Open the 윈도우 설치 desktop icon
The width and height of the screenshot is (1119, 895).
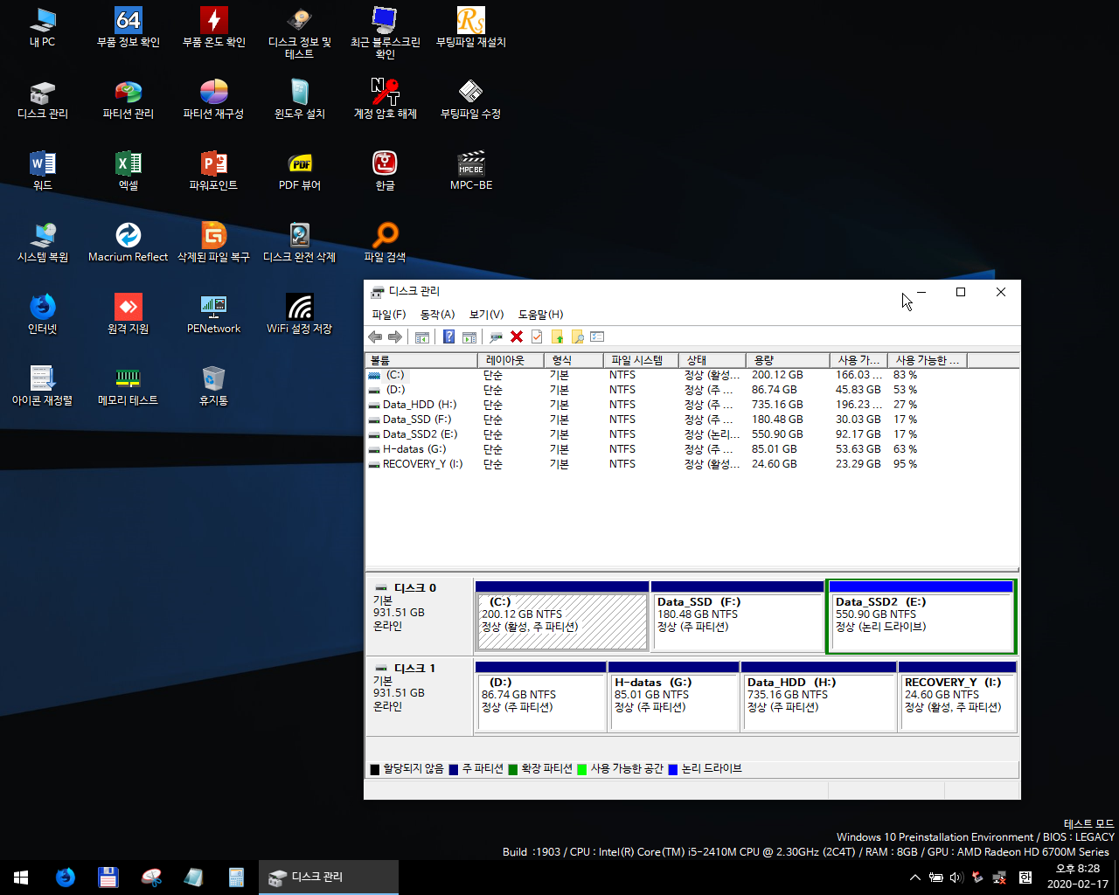tap(300, 100)
